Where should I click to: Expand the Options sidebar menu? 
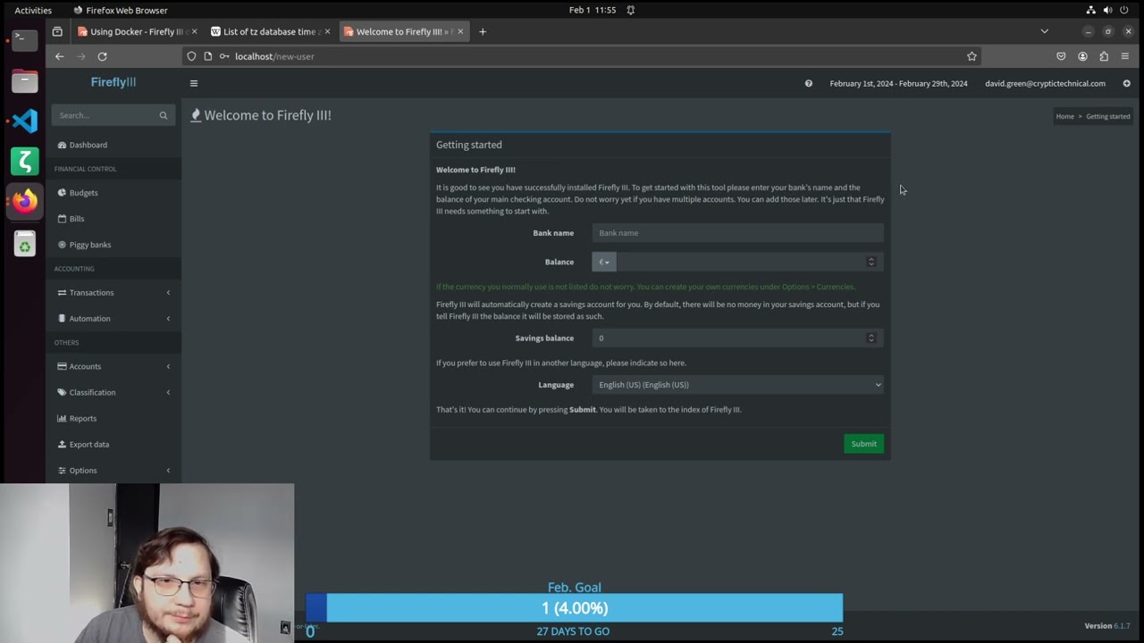coord(114,471)
